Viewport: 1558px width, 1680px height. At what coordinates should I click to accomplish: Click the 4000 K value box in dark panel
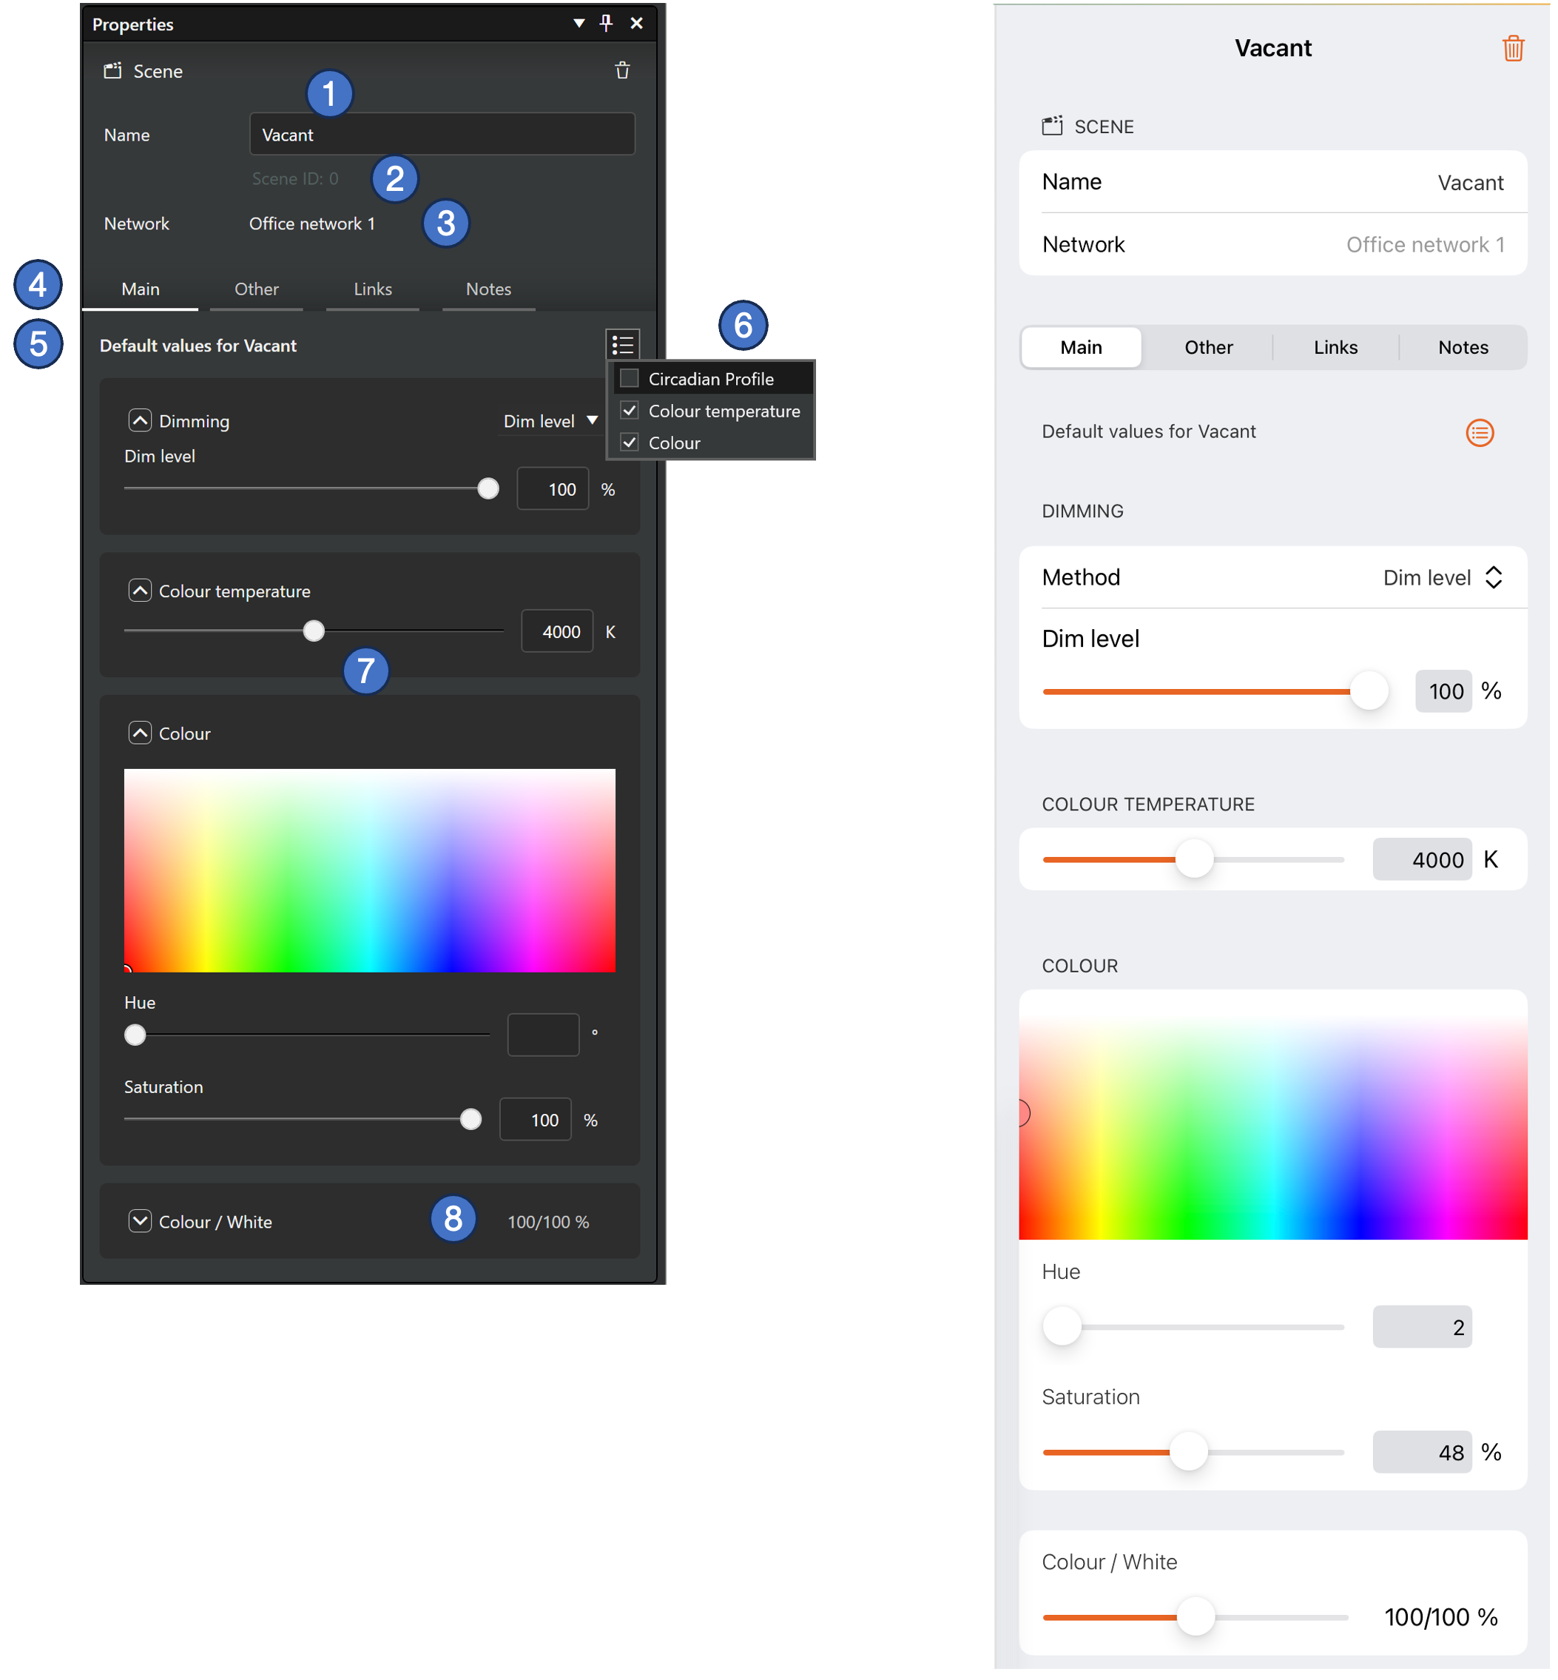pos(556,632)
